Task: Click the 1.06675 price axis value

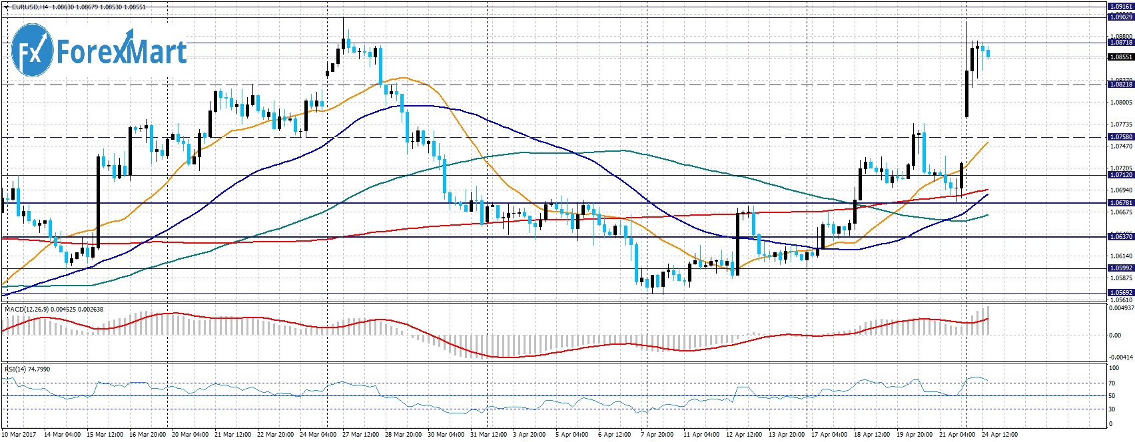Action: pos(1120,212)
